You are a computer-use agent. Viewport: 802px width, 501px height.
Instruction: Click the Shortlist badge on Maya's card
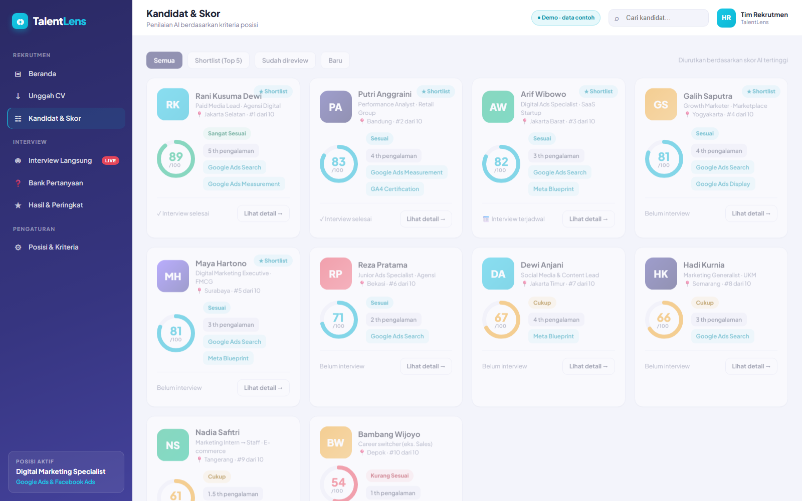273,261
